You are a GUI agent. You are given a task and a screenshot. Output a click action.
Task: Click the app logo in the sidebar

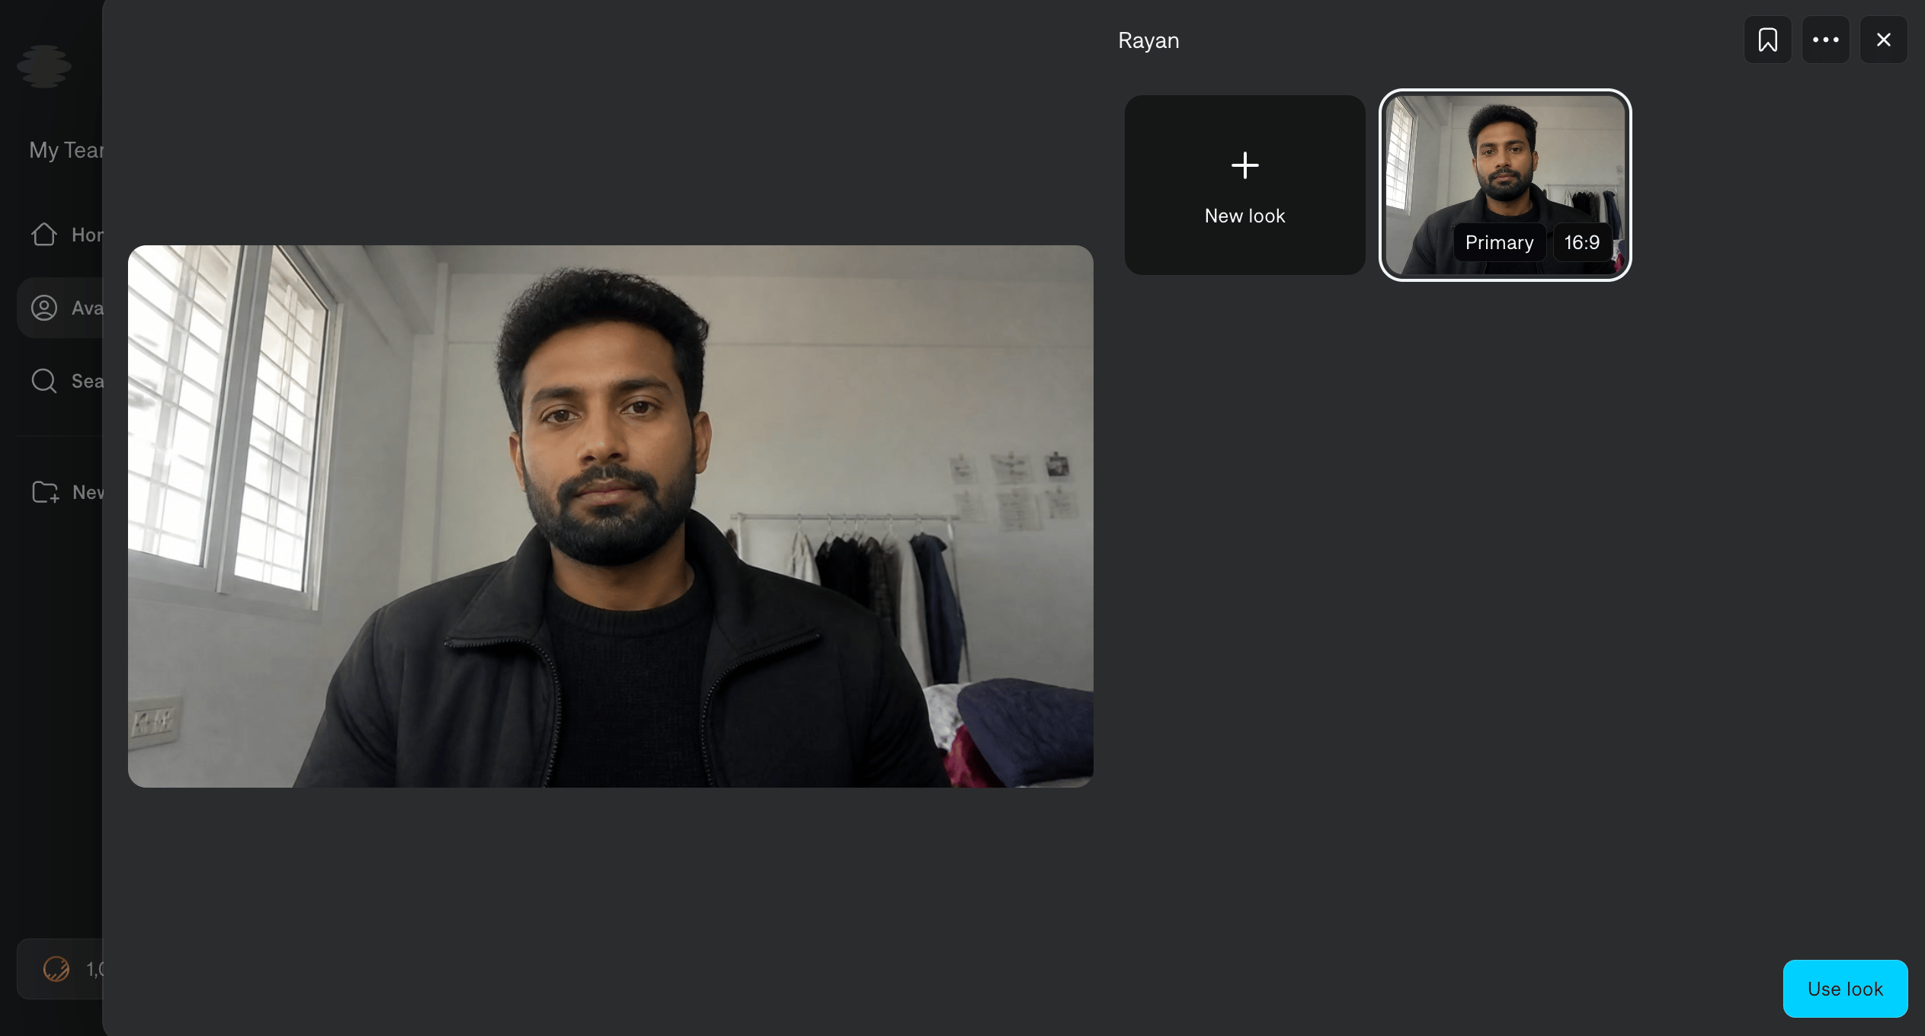pos(44,66)
